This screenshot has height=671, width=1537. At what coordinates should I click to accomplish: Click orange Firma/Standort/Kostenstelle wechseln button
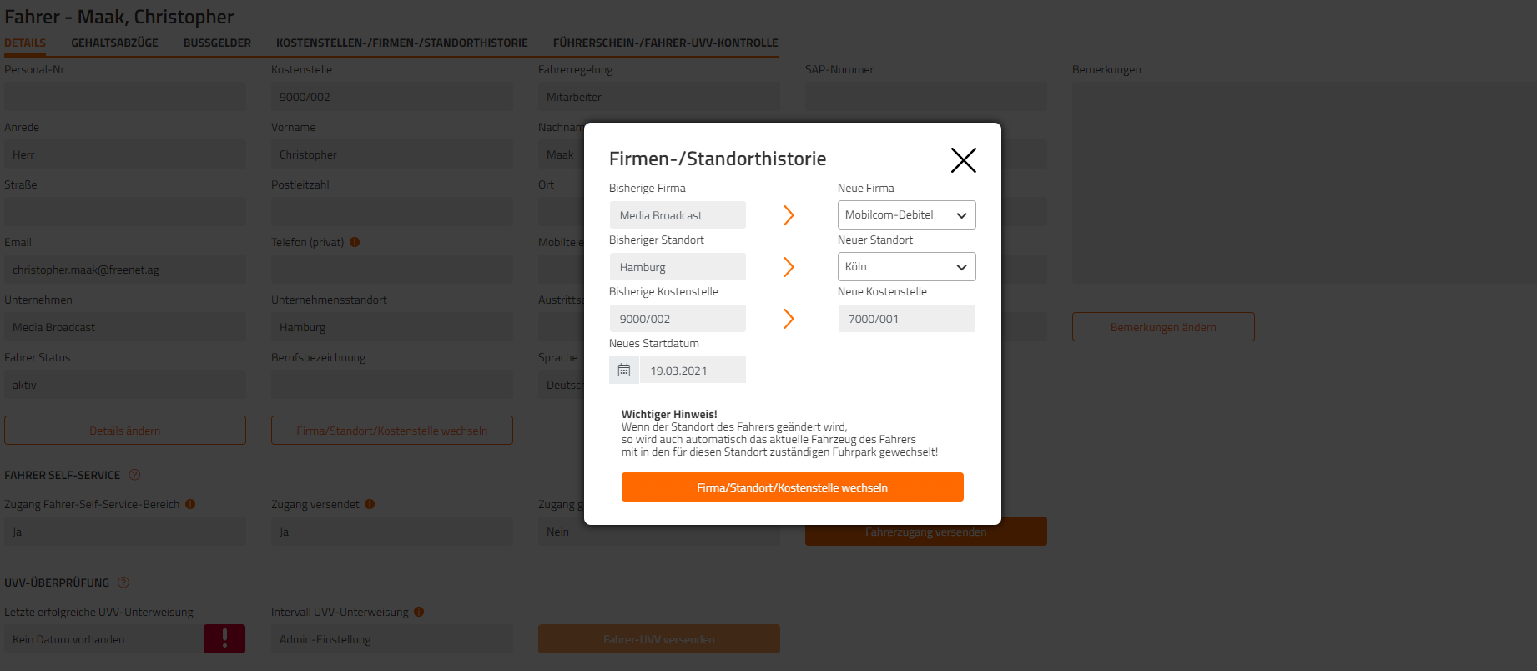[792, 487]
